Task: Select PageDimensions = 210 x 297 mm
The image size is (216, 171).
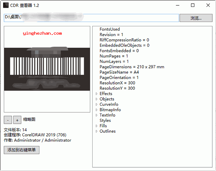Action: (132, 67)
